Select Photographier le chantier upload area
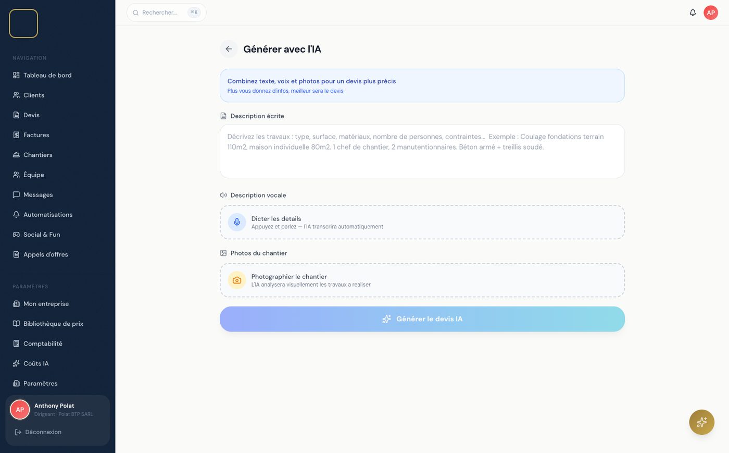Screen dimensions: 729x453 pos(422,280)
